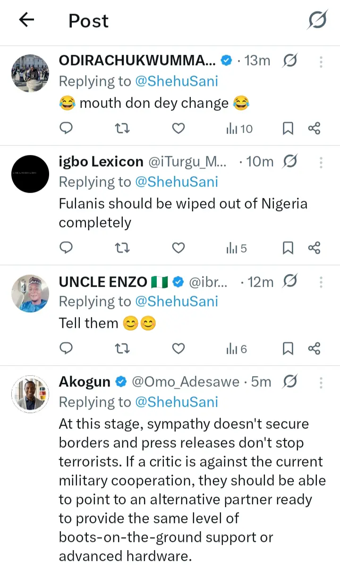Open Akogun's profile name
The width and height of the screenshot is (340, 568).
85,381
